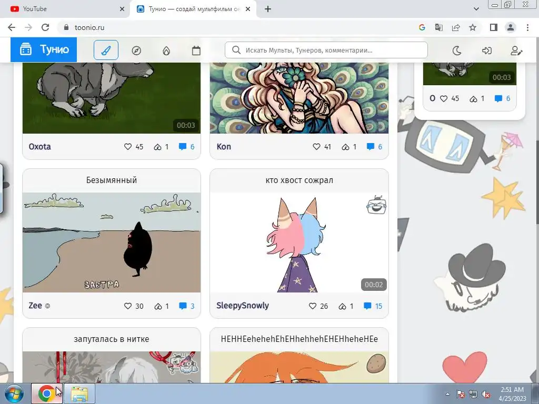Switch to the YouTube tab
Viewport: 539px width, 404px height.
point(65,9)
